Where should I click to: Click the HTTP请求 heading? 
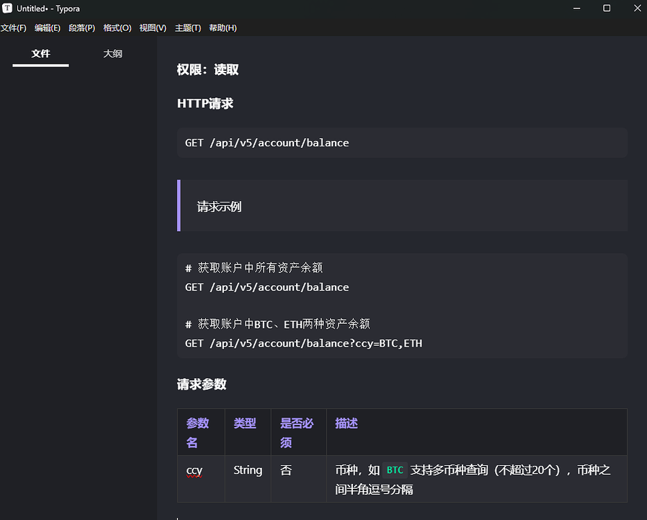click(x=204, y=103)
